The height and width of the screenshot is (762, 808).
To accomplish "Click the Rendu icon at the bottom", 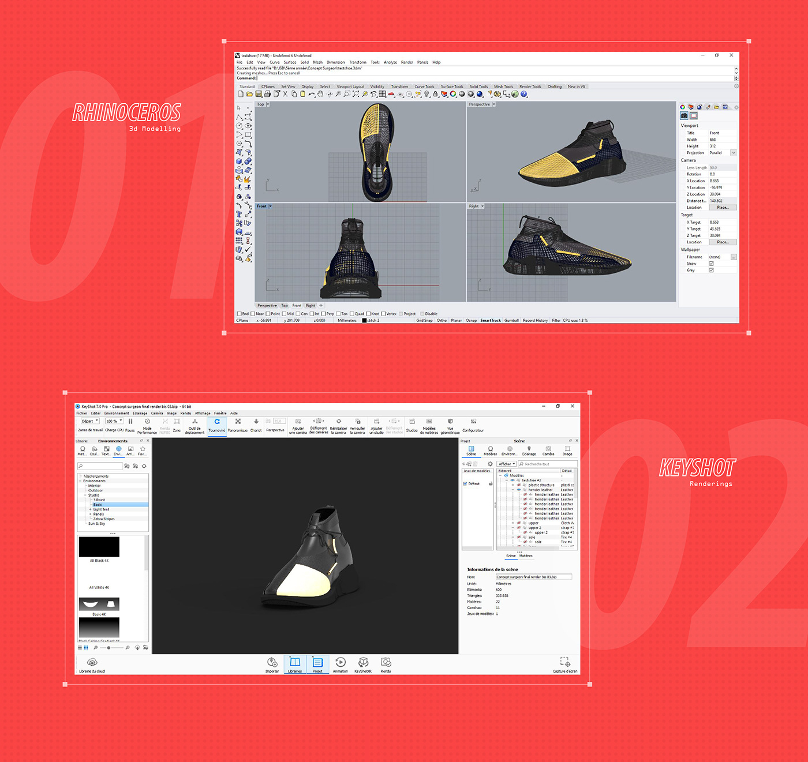I will (386, 664).
